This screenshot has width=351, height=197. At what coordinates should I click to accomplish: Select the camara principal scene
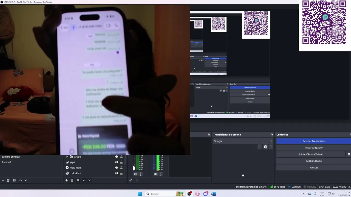pyautogui.click(x=31, y=157)
